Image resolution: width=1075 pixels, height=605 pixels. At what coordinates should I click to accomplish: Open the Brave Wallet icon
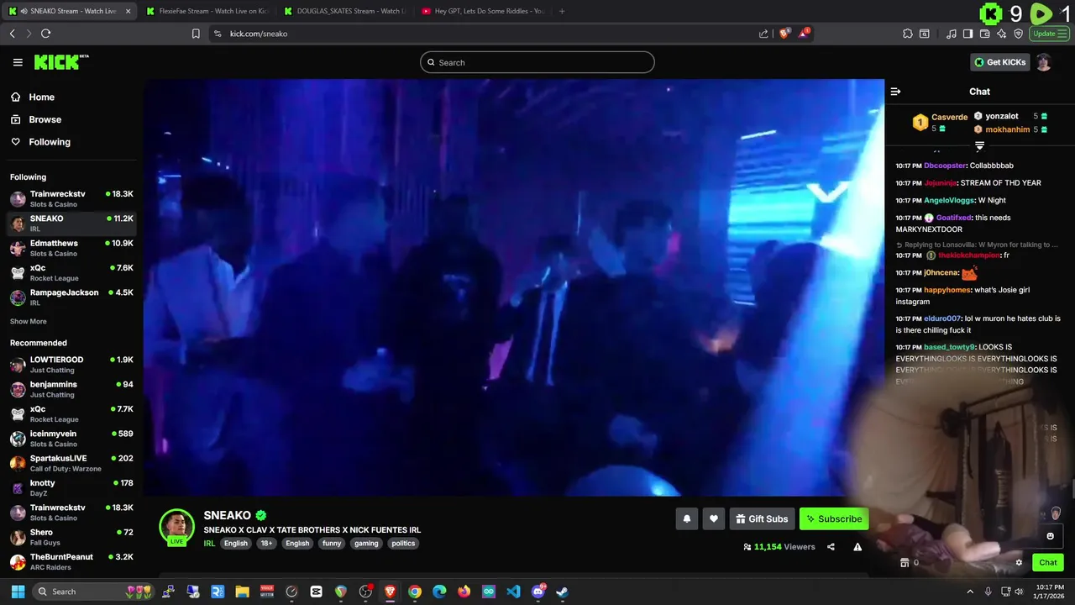click(x=985, y=34)
